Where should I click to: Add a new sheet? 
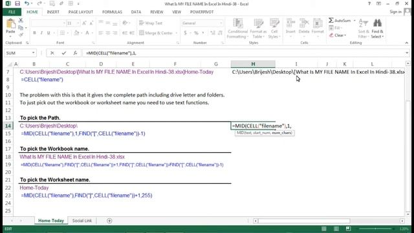coord(109,221)
